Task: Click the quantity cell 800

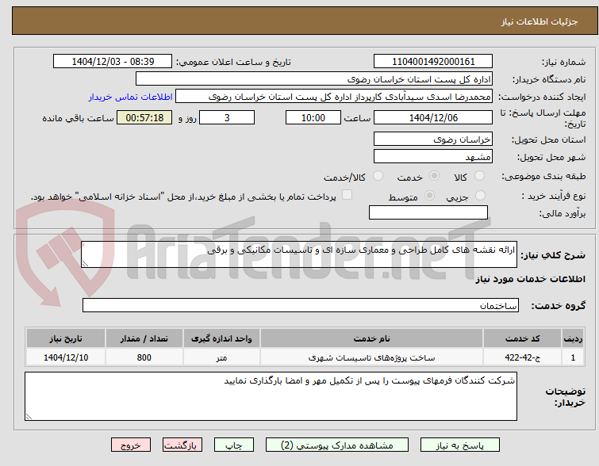Action: click(144, 357)
